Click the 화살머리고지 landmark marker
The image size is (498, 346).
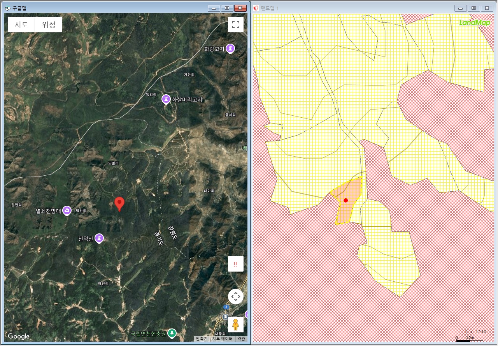[x=166, y=99]
